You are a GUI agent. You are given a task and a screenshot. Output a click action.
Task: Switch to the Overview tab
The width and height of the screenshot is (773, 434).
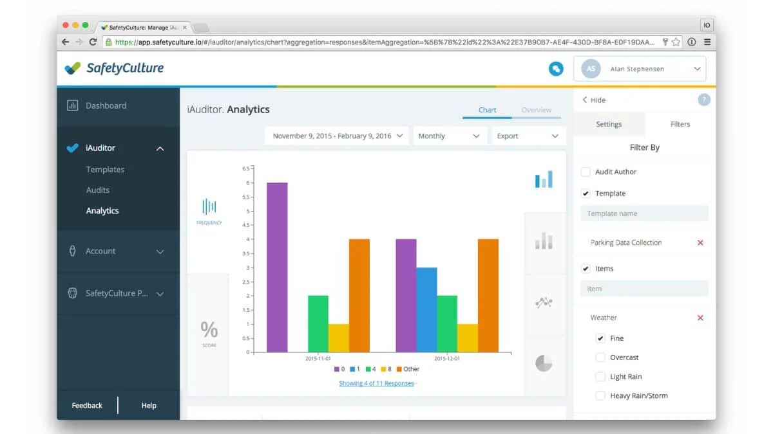click(537, 110)
